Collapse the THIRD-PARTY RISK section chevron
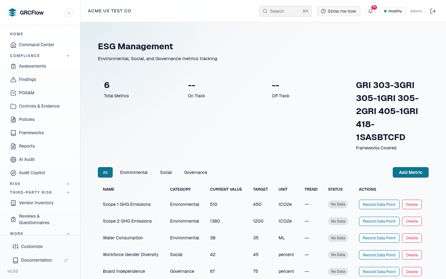Image resolution: width=446 pixels, height=279 pixels. coord(68,193)
